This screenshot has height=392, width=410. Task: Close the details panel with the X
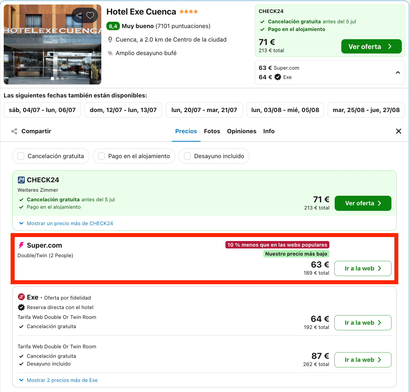pos(398,131)
